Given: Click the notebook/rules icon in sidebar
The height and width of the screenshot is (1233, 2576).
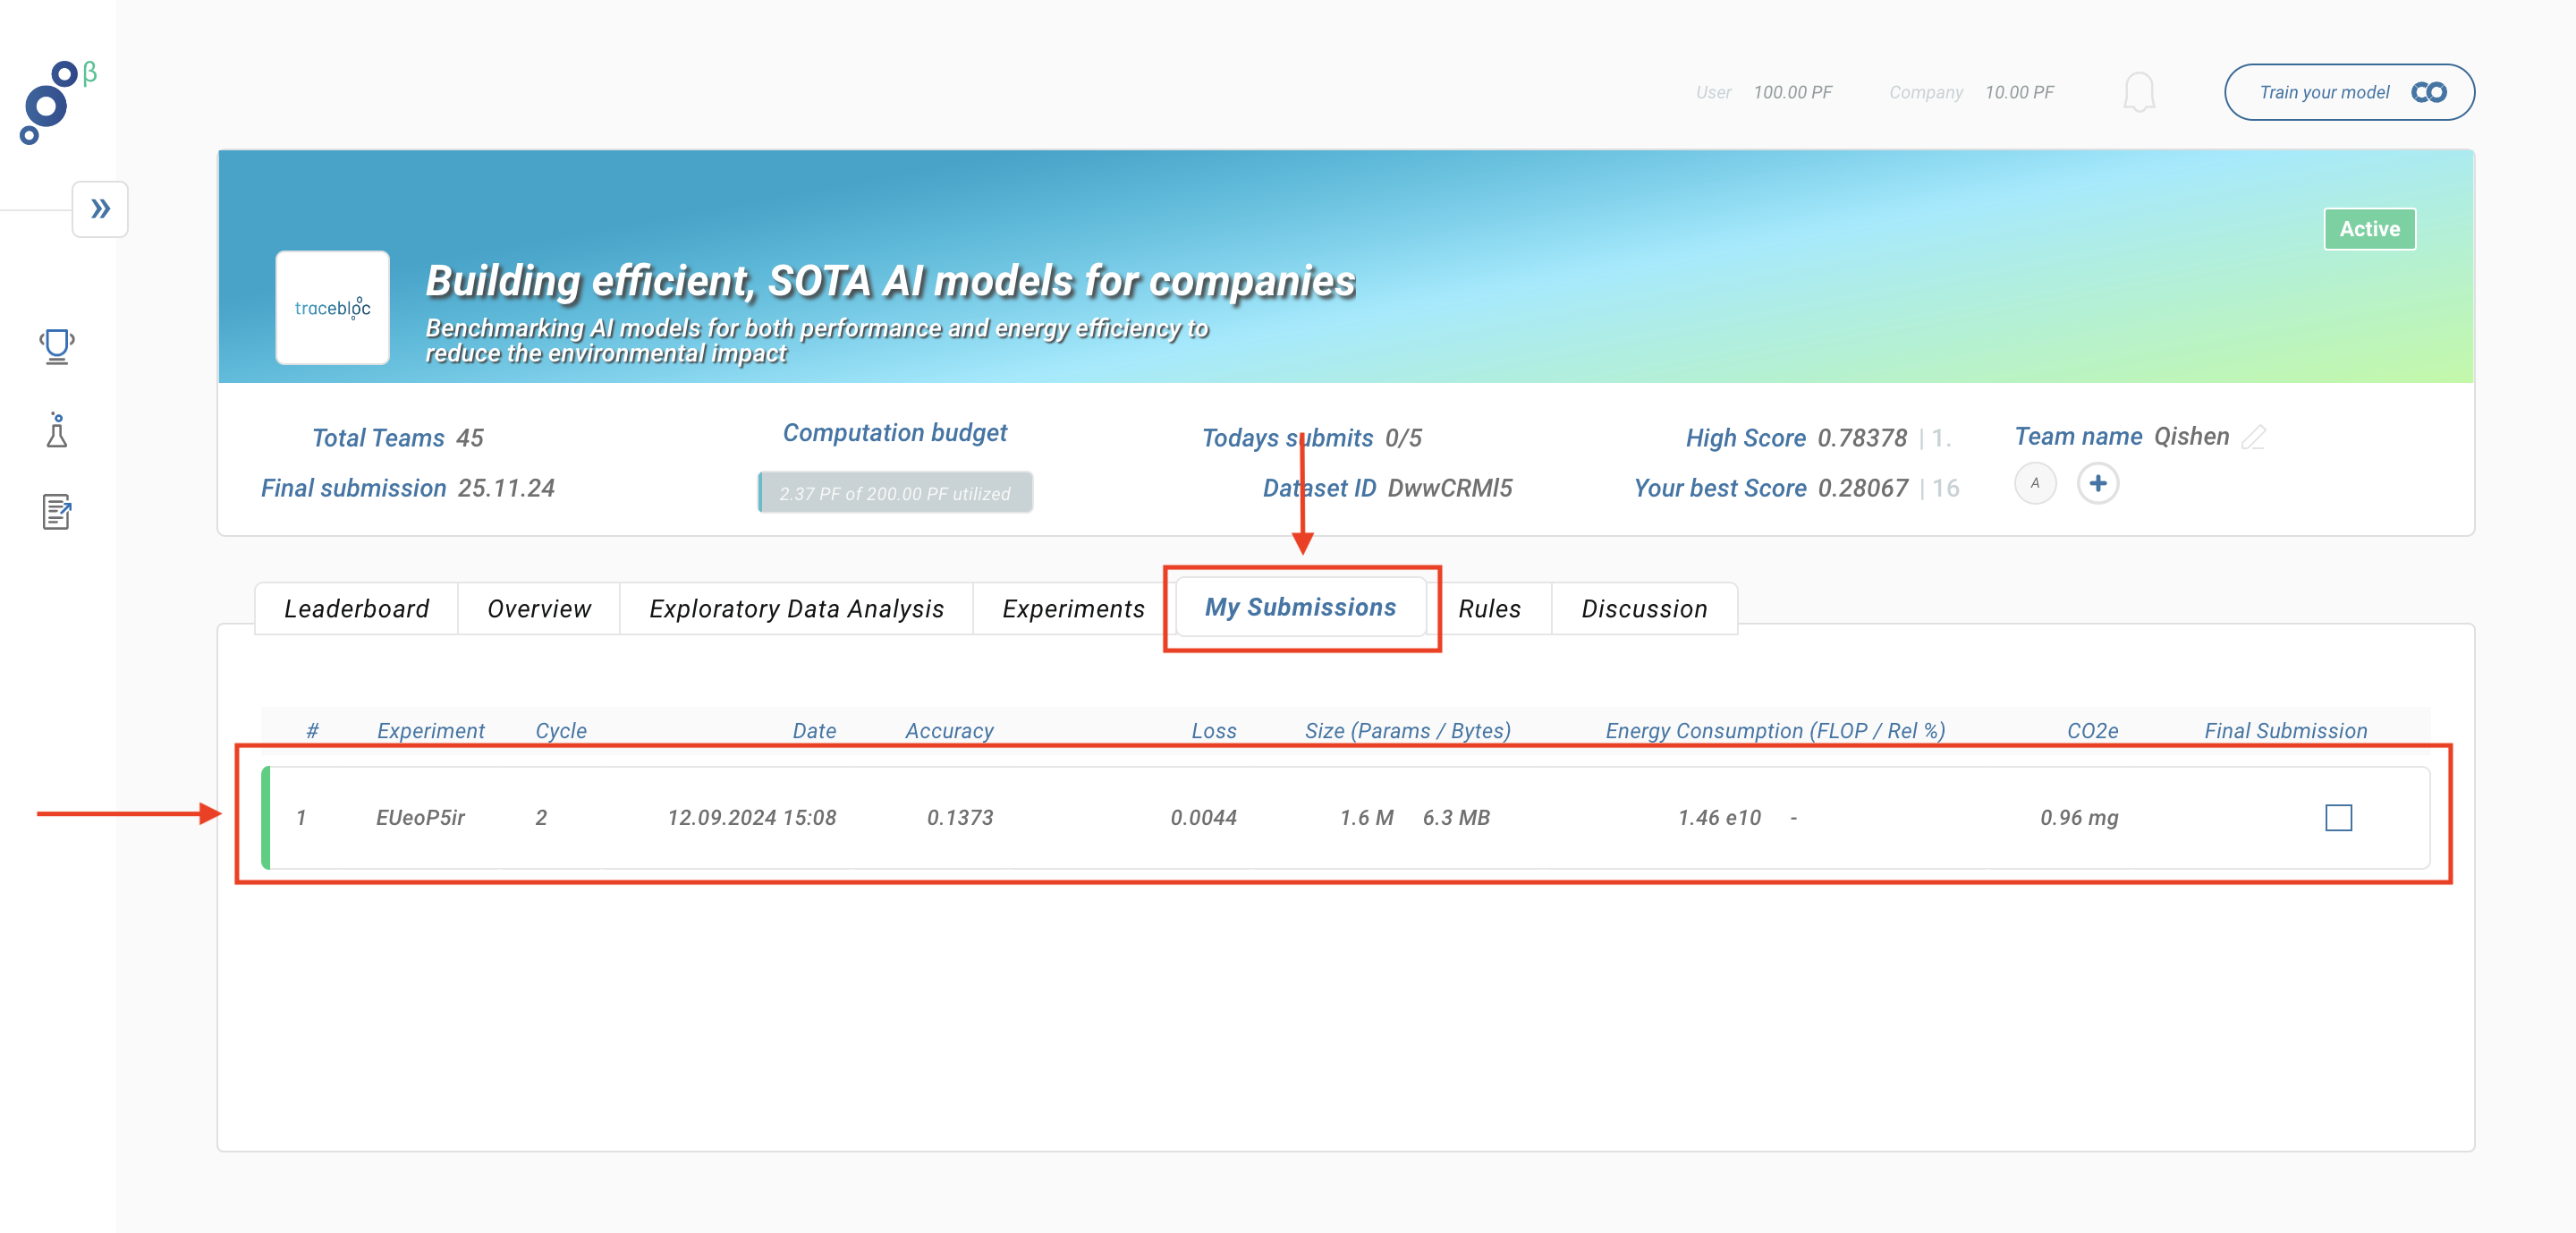Looking at the screenshot, I should [55, 510].
